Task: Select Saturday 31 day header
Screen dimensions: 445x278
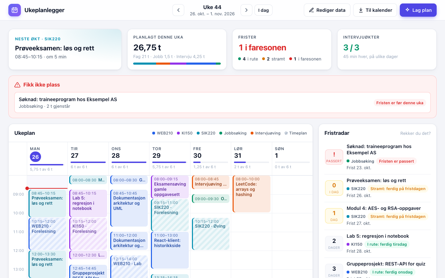Action: (251, 158)
